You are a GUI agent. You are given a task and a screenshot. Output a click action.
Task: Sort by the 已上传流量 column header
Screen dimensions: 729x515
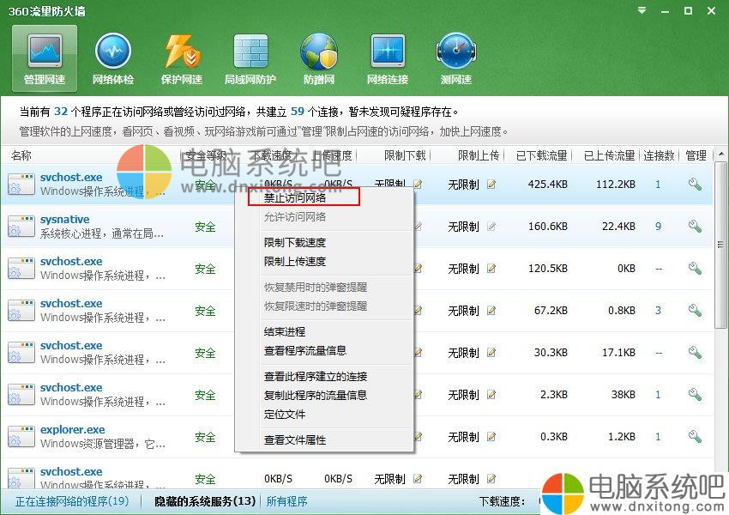[x=610, y=155]
